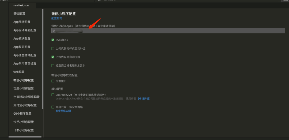Enable the 位置接口 permission checkbox

[53, 81]
